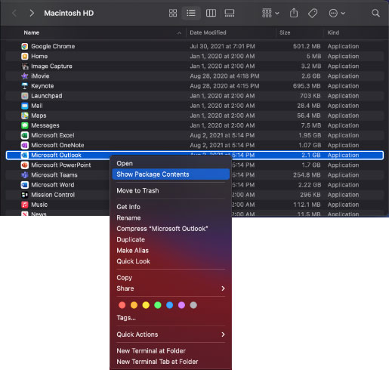
Task: Select the Microsoft Excel app icon
Action: (25, 135)
